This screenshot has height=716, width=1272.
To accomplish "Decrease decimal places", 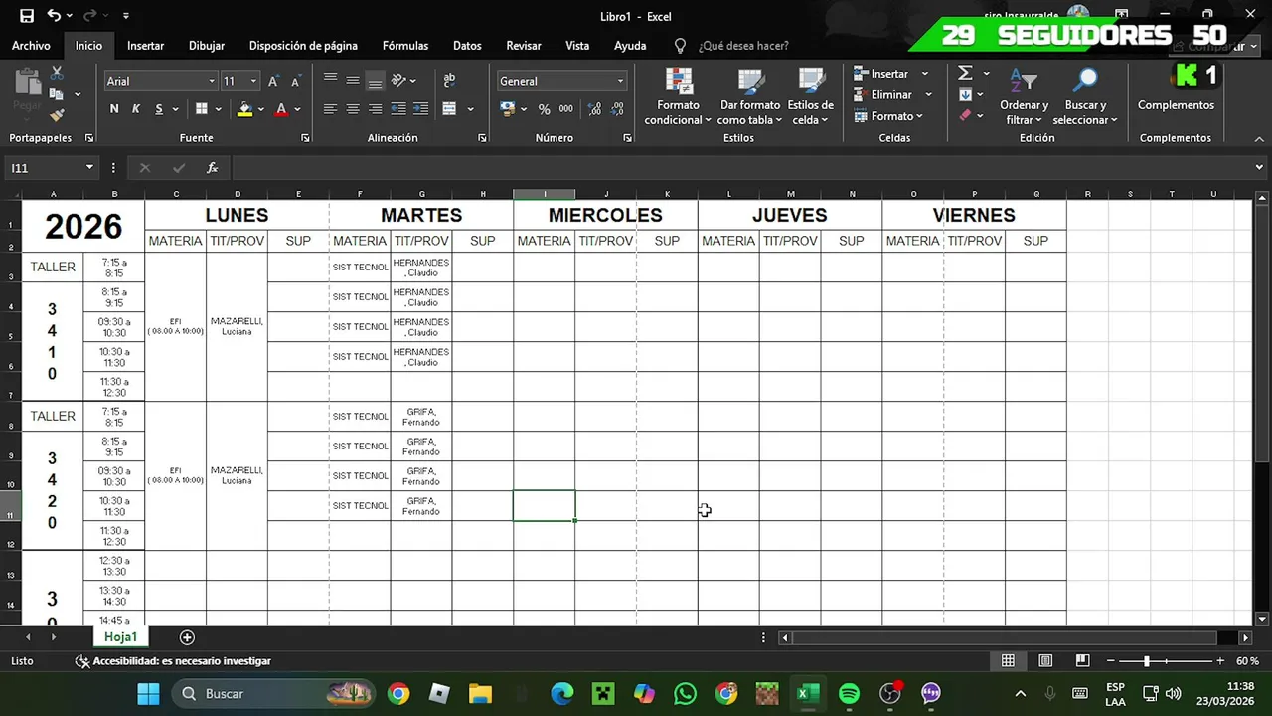I will pyautogui.click(x=616, y=109).
